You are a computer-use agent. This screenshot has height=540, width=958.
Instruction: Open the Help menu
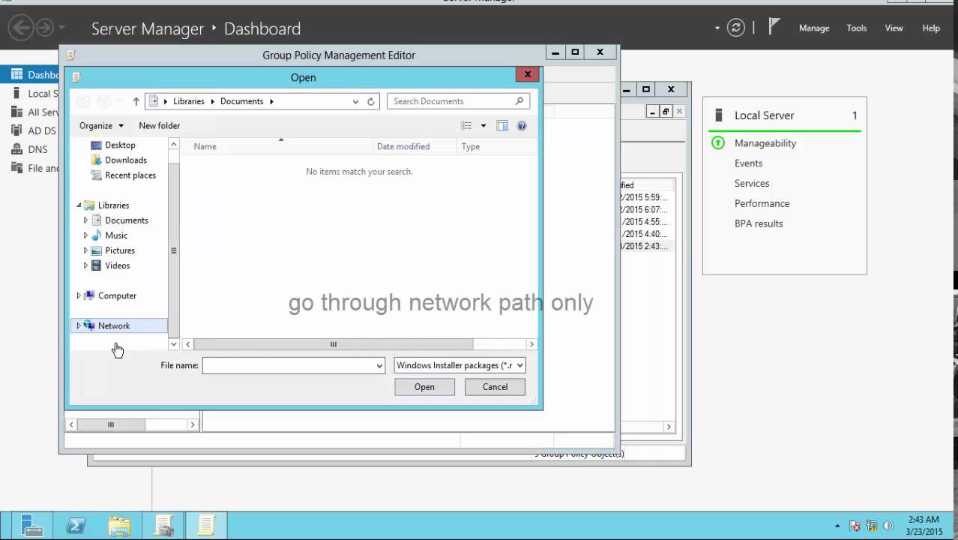point(931,28)
